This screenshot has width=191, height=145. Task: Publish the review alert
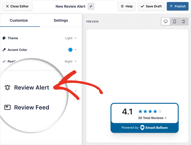(177, 6)
